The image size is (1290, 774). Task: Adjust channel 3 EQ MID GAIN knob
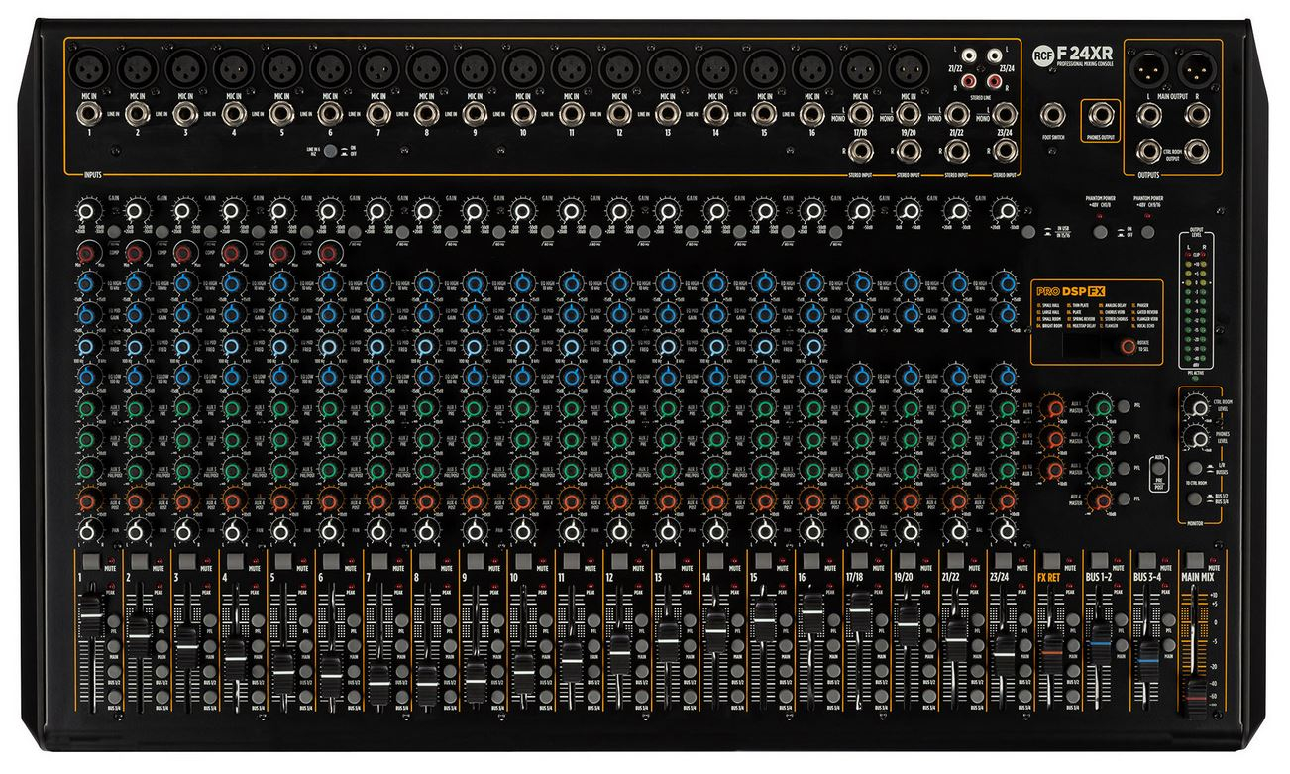(x=184, y=315)
